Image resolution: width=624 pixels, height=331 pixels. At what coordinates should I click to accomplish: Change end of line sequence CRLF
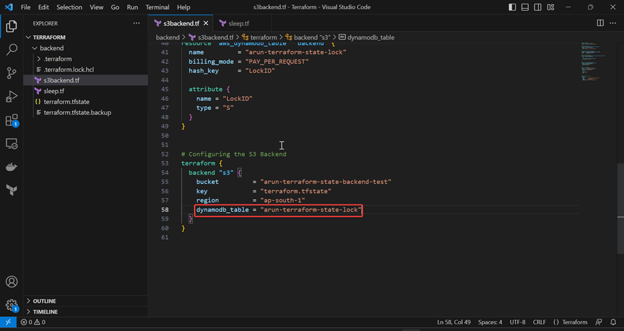[x=540, y=322]
